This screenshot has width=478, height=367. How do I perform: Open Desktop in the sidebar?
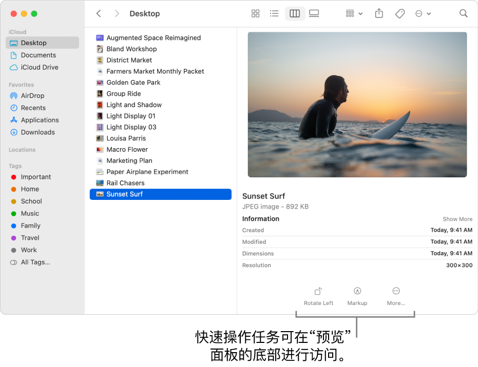click(43, 43)
